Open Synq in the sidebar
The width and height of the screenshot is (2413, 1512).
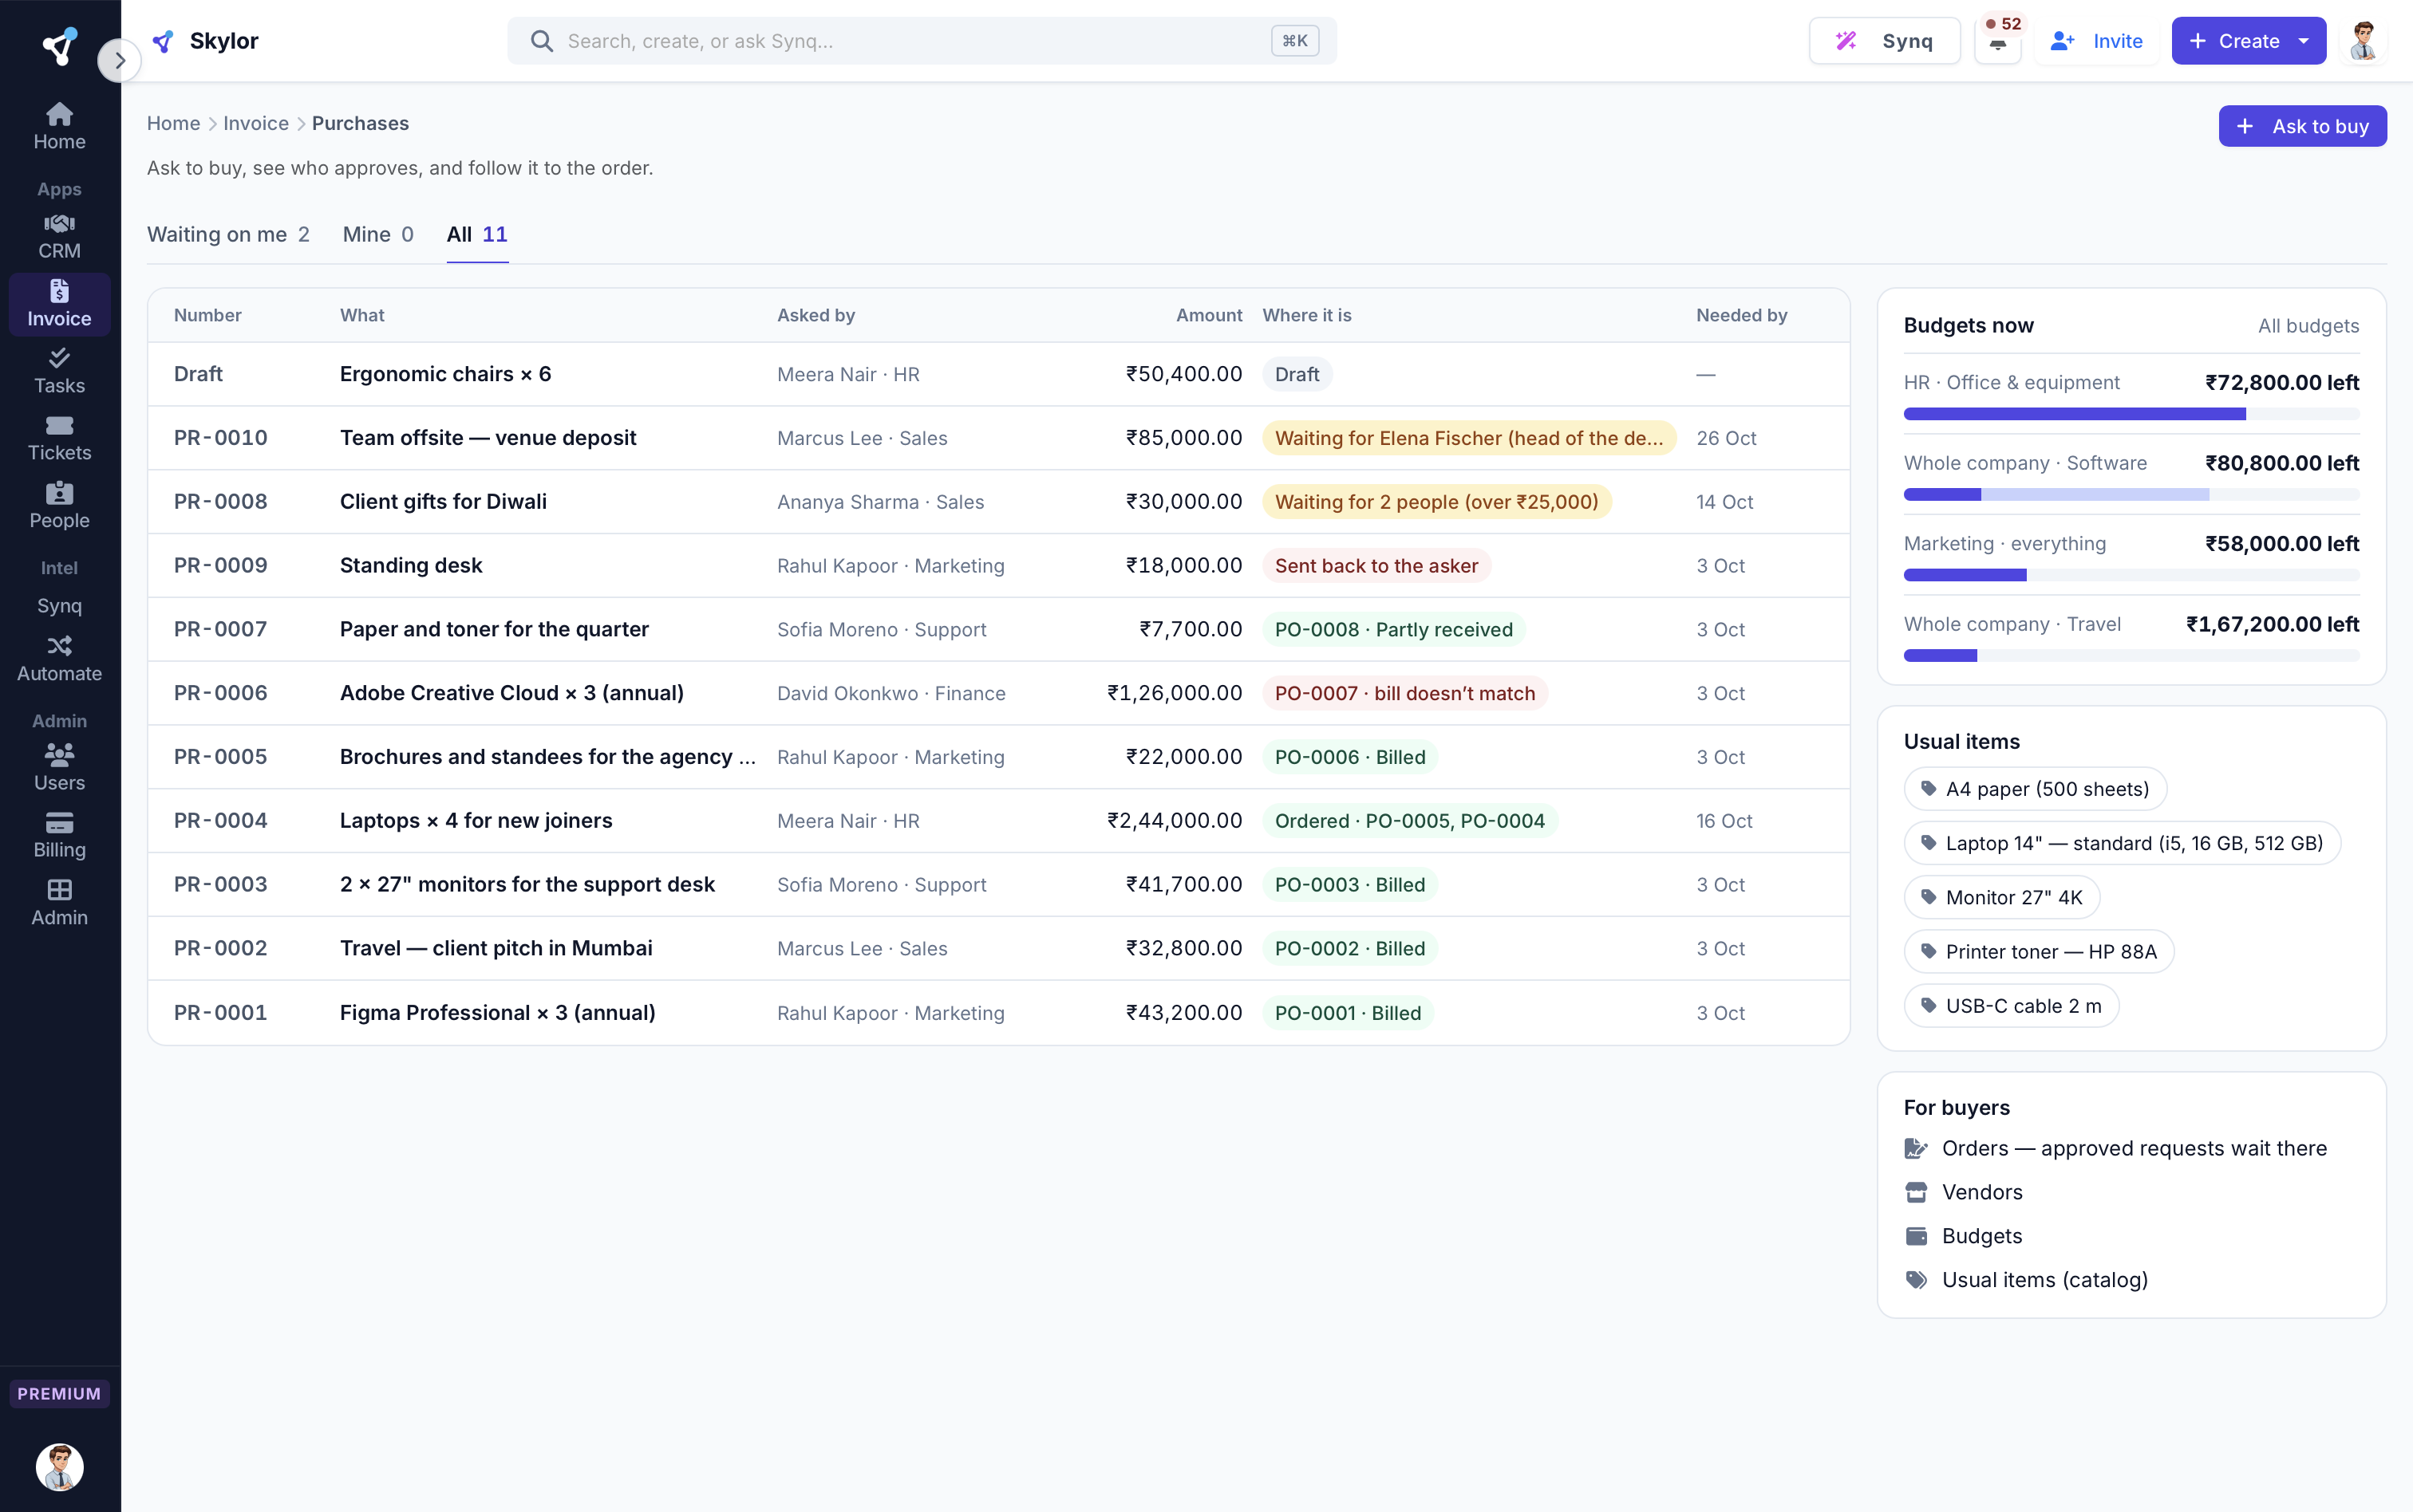point(59,606)
